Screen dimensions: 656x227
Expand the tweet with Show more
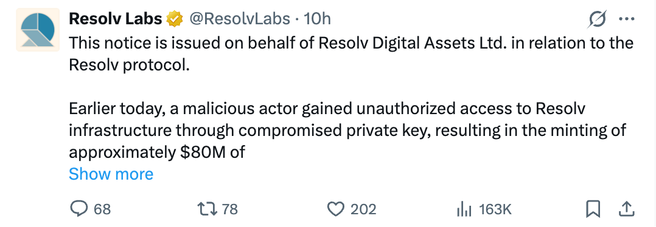pyautogui.click(x=111, y=174)
